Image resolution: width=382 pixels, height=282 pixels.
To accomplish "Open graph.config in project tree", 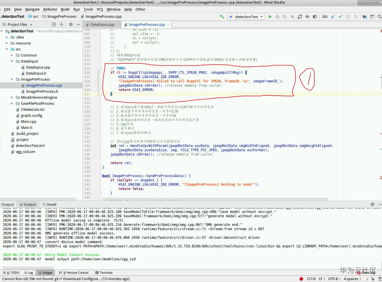I will point(31,116).
